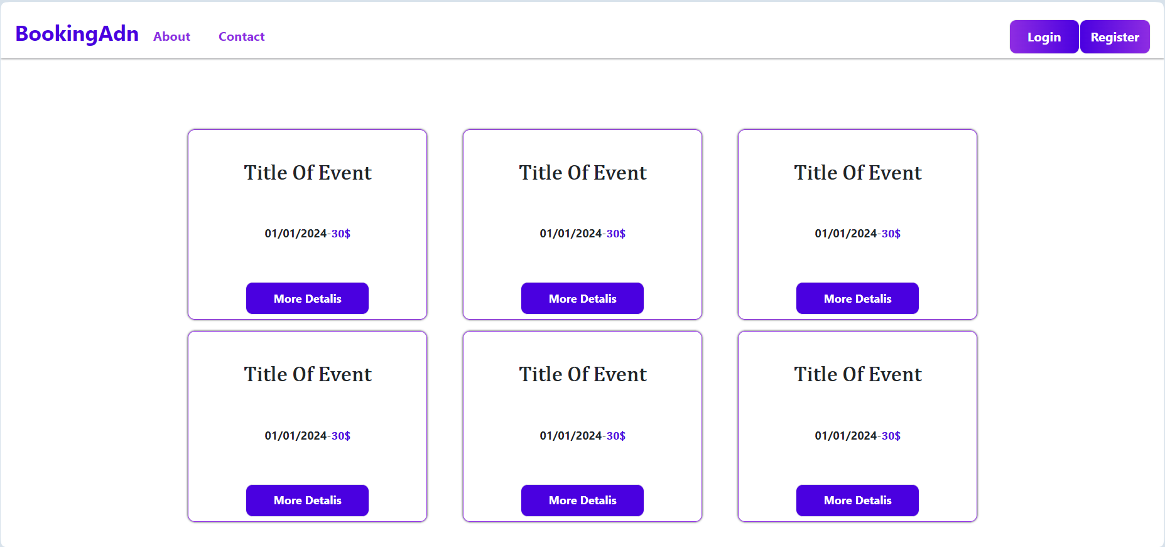1165x547 pixels.
Task: Select title of middle top-row event card
Action: click(x=582, y=173)
